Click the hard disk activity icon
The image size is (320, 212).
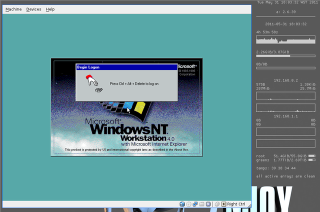point(182,204)
